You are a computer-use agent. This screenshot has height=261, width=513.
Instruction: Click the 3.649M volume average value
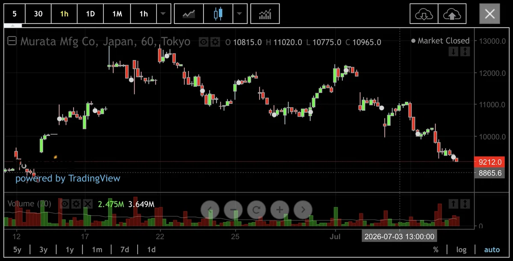(141, 204)
